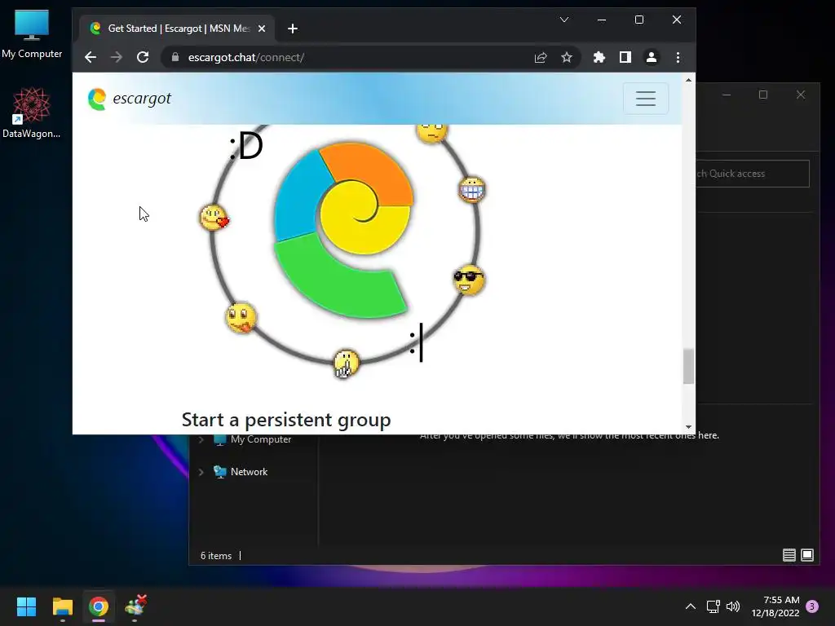View site information padlock icon
Image resolution: width=835 pixels, height=626 pixels.
pos(175,57)
